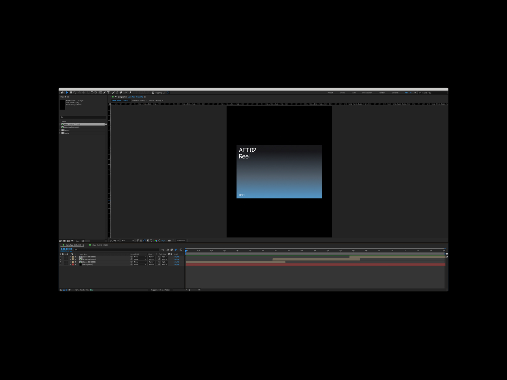Open the Graph Editor

[181, 250]
